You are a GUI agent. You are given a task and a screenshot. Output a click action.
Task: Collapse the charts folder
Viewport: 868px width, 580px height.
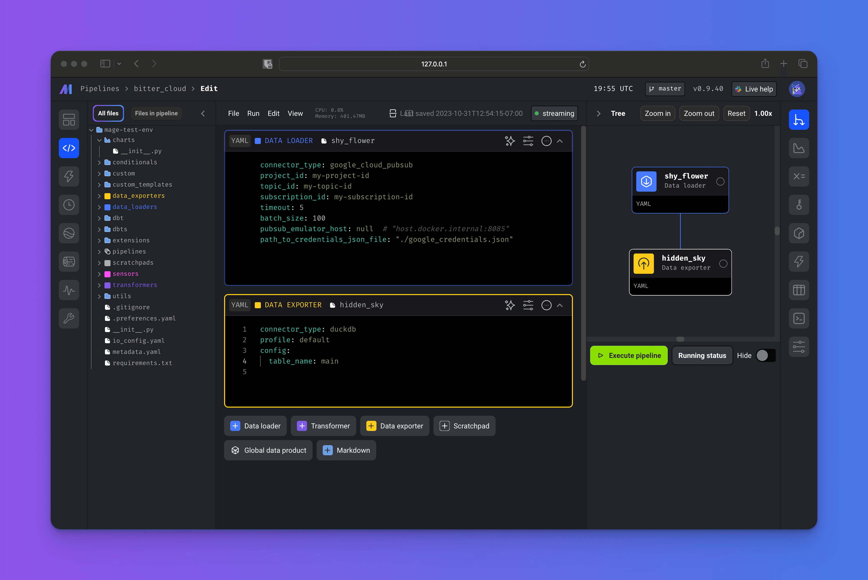tap(99, 140)
